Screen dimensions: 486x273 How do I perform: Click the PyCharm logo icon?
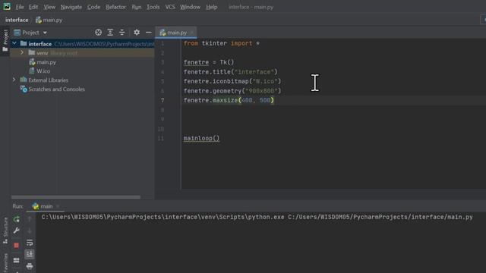tap(7, 7)
